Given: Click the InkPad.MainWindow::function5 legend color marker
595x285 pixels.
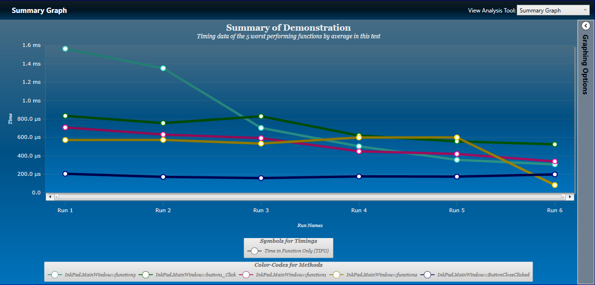Looking at the screenshot, I should coord(55,275).
